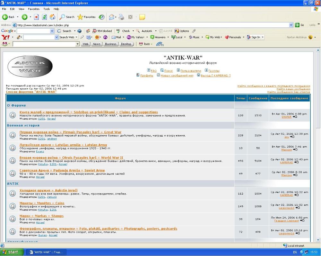Open Монеты = Monētes = Coins forum
The image size is (321, 256).
(x=42, y=203)
